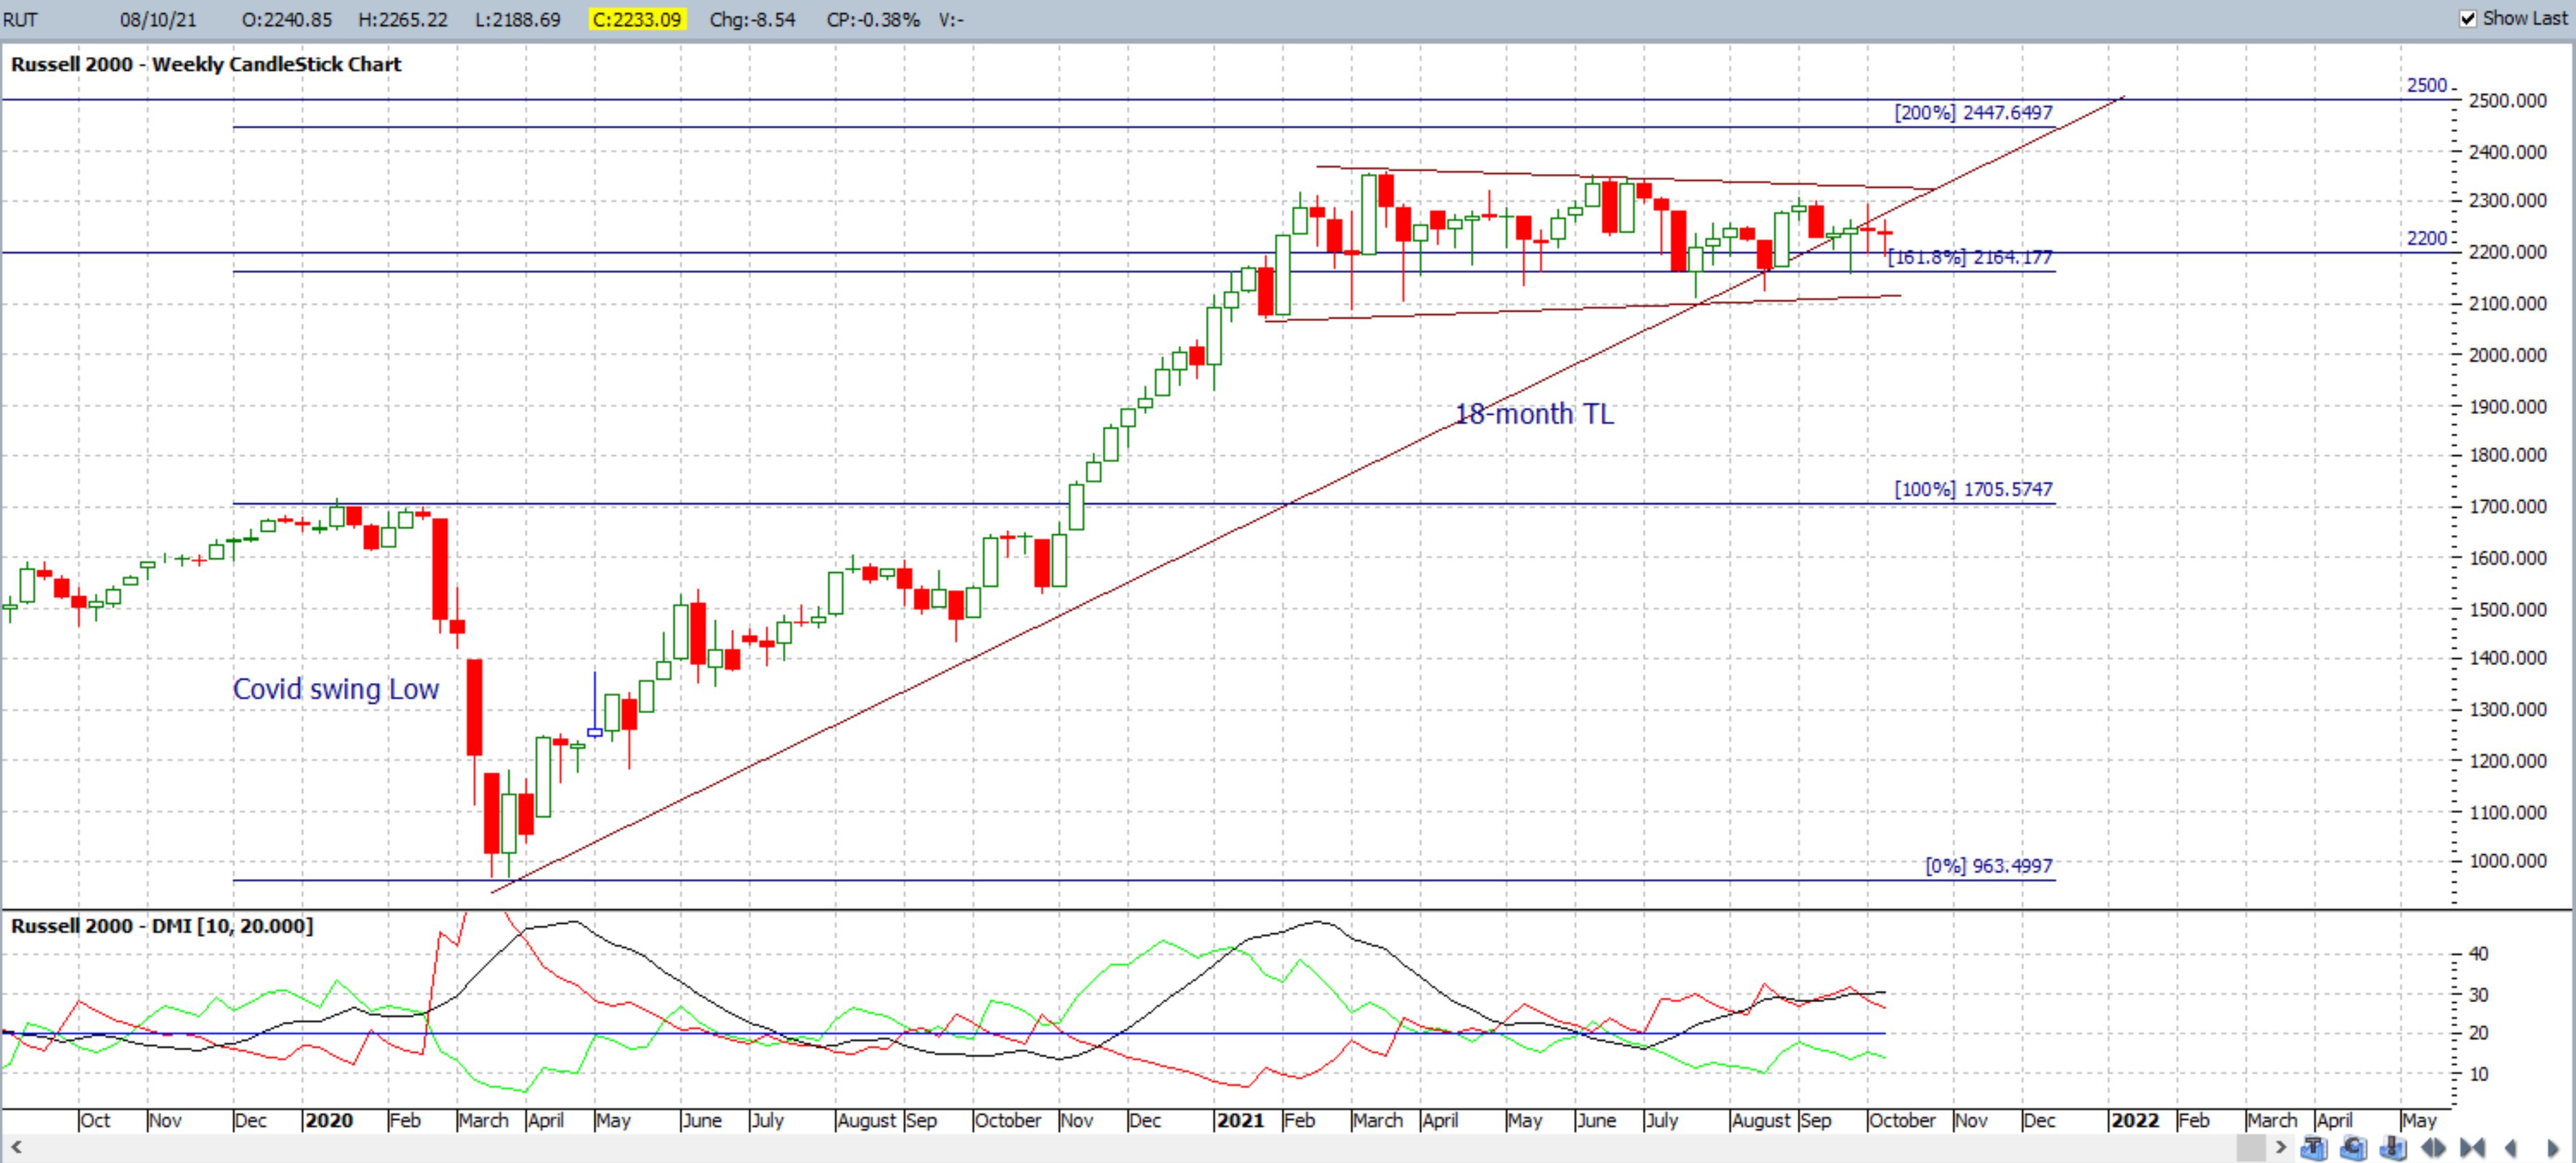The width and height of the screenshot is (2576, 1163).
Task: Click the compress chart horizontally arrows icon
Action: (2472, 1147)
